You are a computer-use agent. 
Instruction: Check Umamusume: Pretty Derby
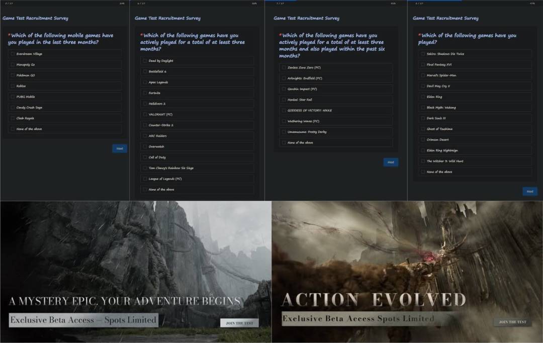pyautogui.click(x=336, y=132)
